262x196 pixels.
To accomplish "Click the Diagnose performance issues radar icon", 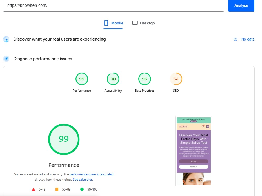I will 6,59.
